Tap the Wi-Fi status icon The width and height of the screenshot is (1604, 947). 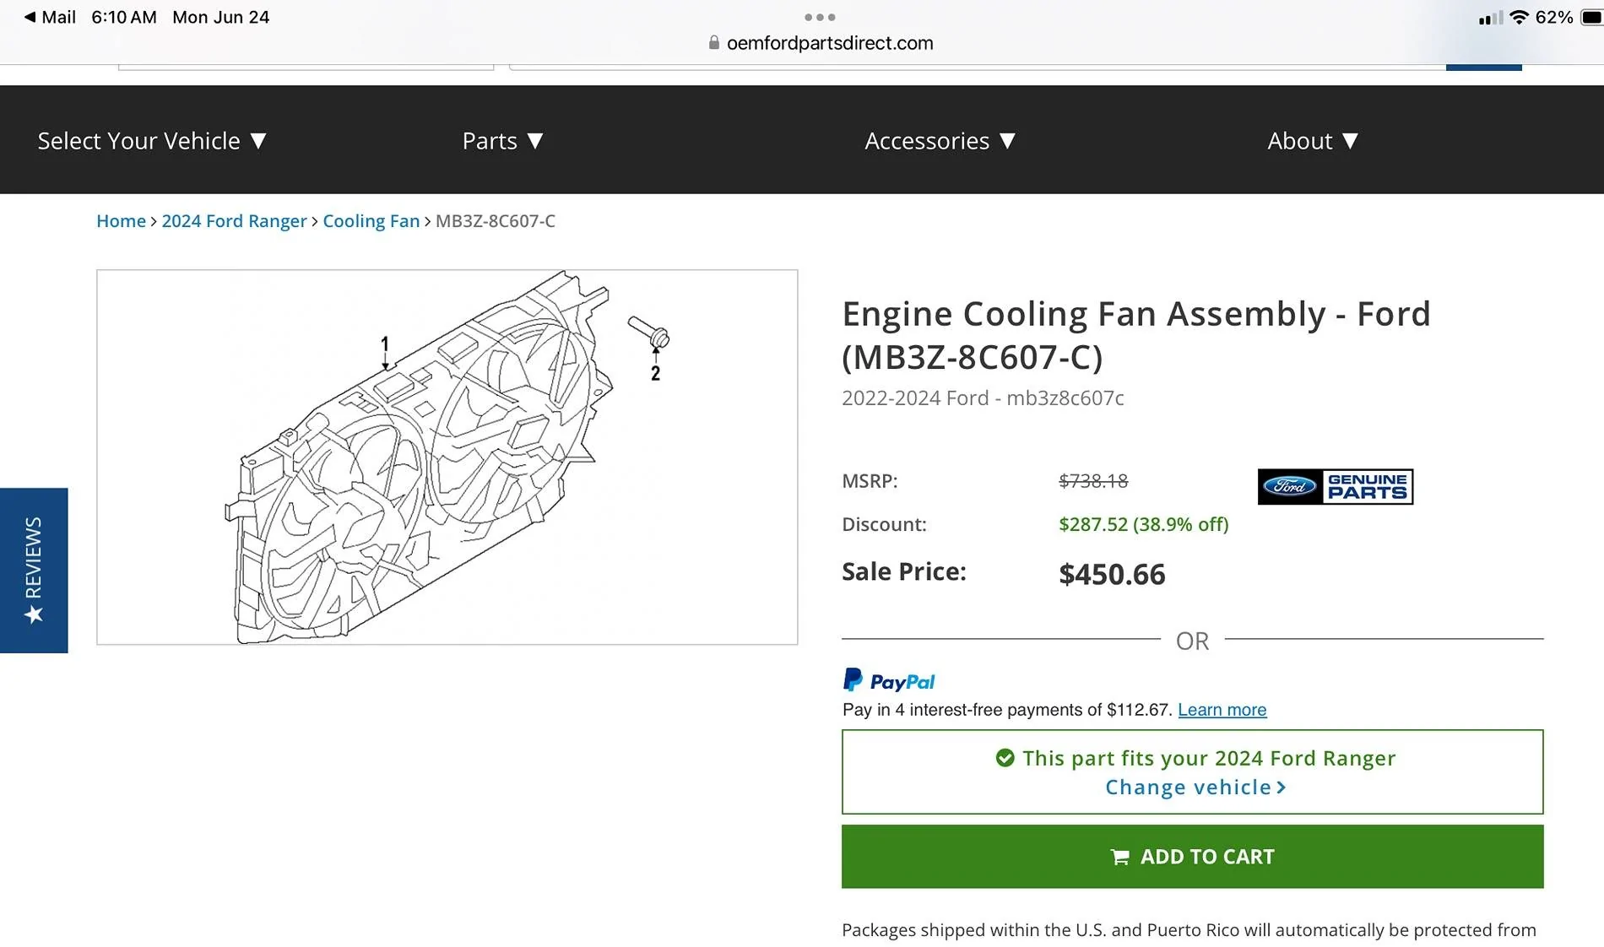coord(1519,17)
